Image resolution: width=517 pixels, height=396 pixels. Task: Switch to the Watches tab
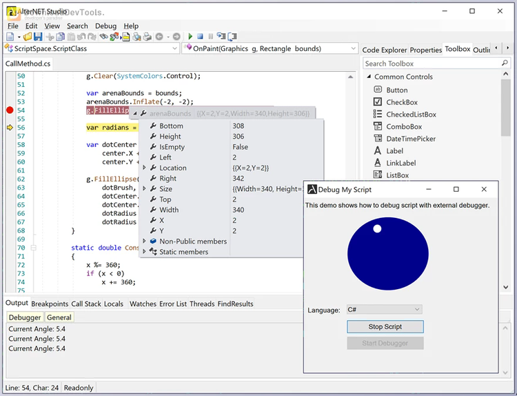143,304
